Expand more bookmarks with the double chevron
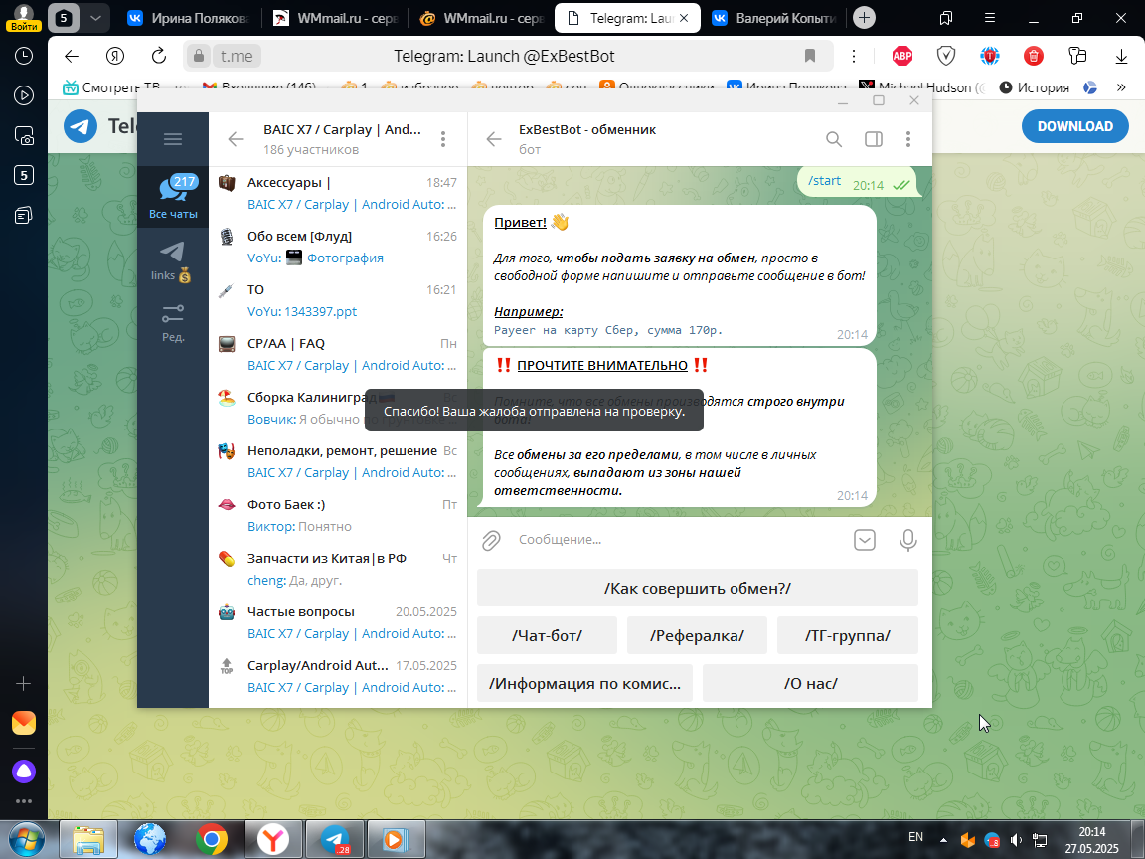Viewport: 1145px width, 859px height. tap(1121, 87)
